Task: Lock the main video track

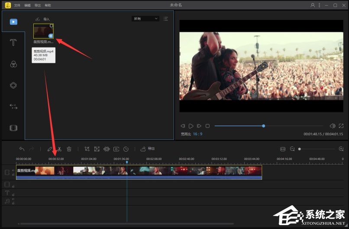Action: point(13,175)
